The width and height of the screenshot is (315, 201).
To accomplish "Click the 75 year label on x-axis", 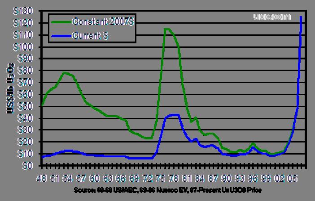I will (x=160, y=179).
